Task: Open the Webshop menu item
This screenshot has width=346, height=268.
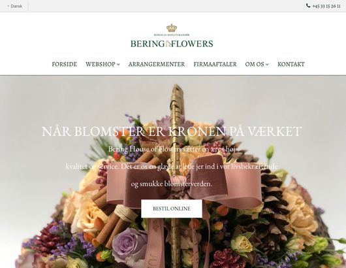Action: [101, 64]
